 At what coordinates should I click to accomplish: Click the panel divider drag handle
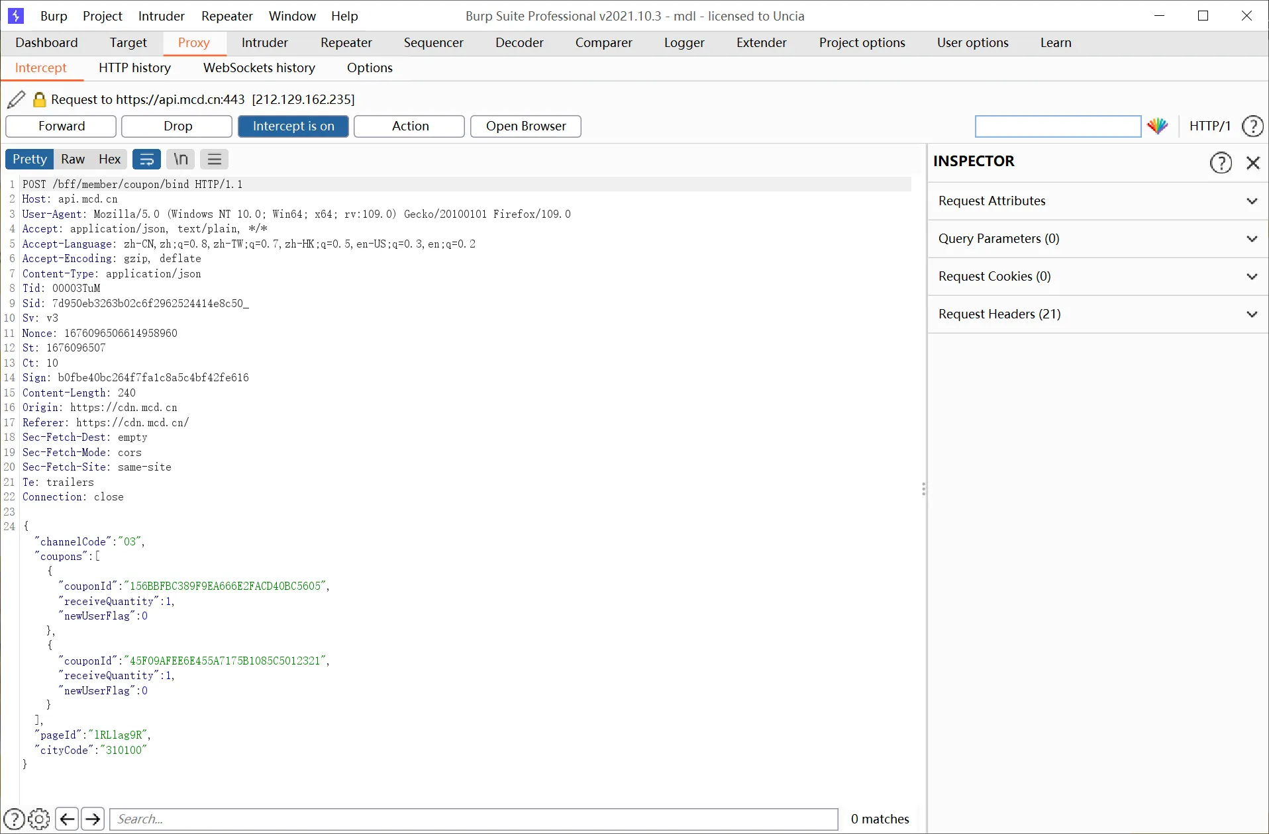coord(923,489)
